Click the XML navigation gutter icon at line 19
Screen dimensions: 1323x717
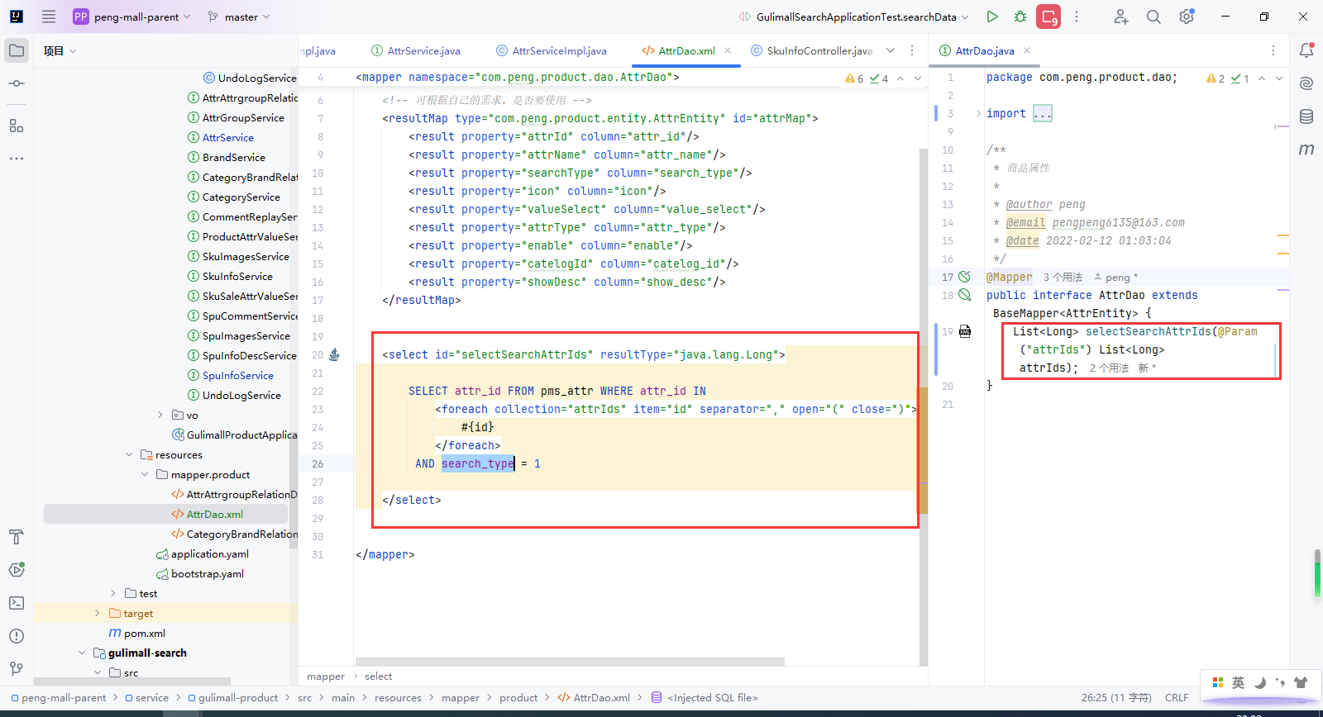click(965, 331)
